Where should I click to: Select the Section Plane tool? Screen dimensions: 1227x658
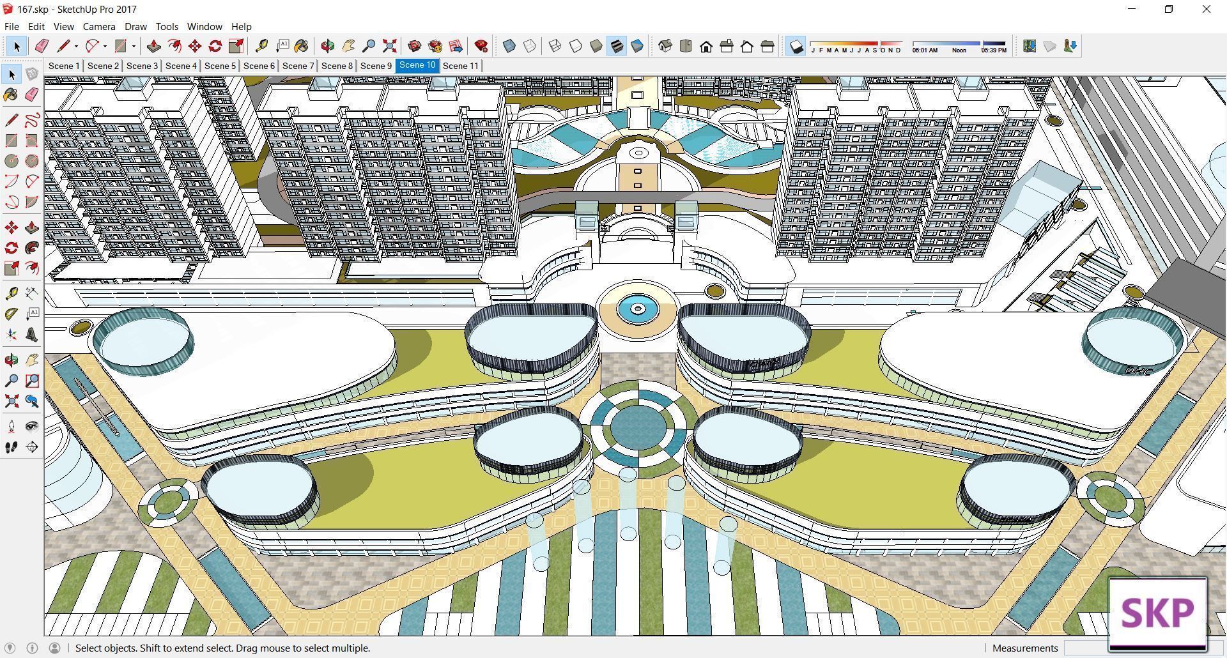[31, 447]
